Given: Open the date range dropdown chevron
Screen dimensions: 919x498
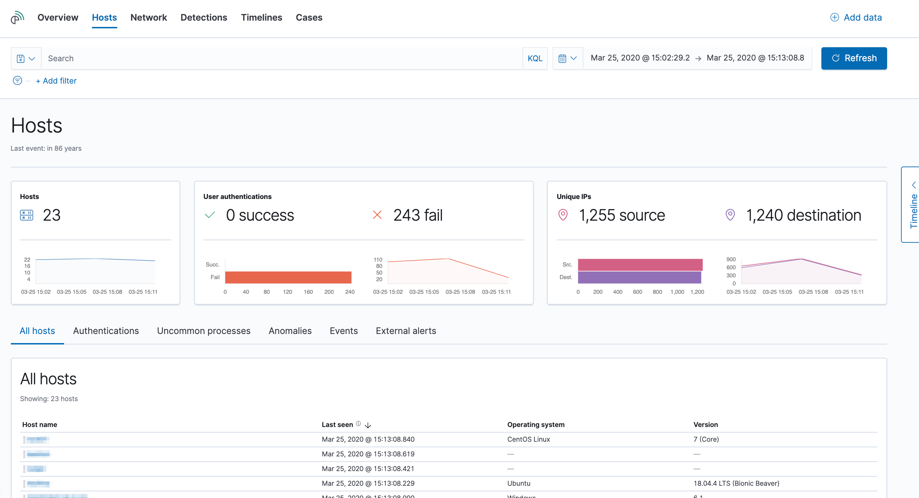Looking at the screenshot, I should point(574,58).
